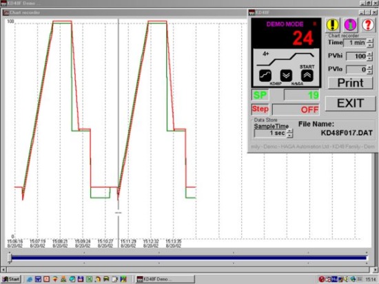Viewport: 379px width, 284px height.
Task: Increase the PVhi value
Action: pyautogui.click(x=369, y=54)
